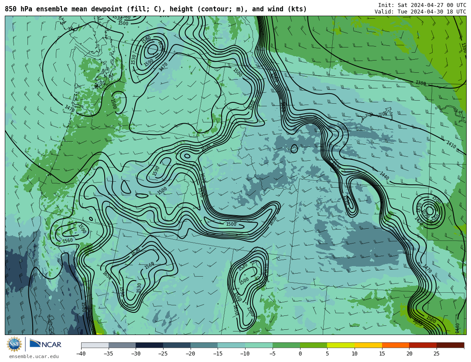
Task: Click the 1410 height contour label
Action: click(x=451, y=144)
